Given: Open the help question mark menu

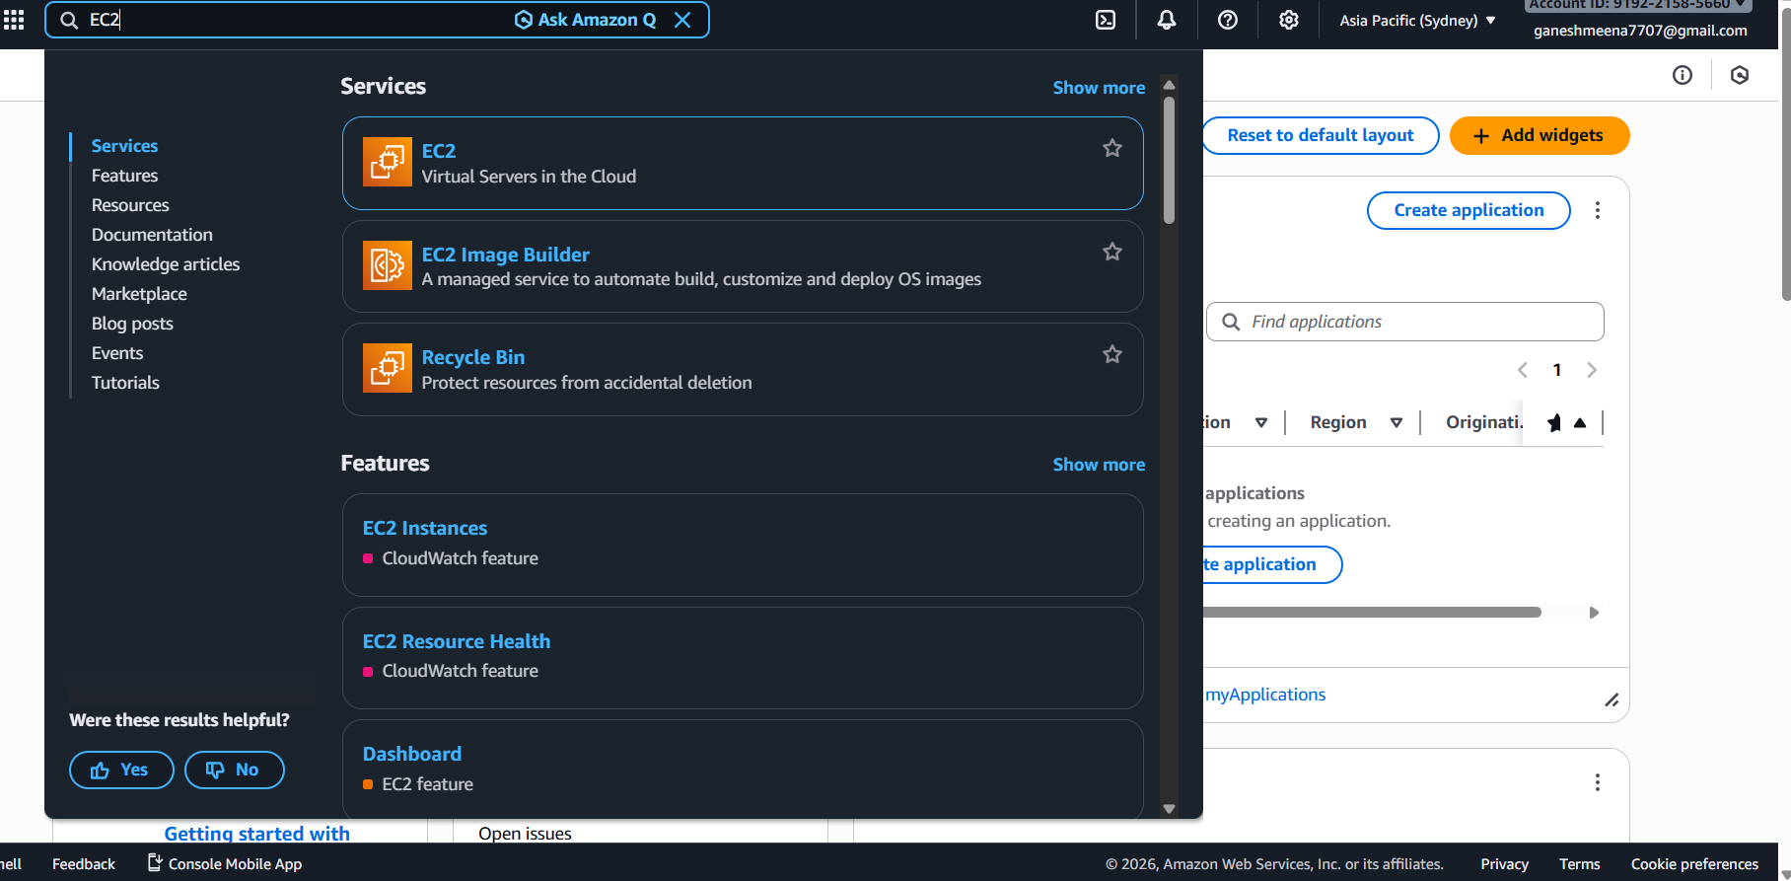Looking at the screenshot, I should point(1228,20).
